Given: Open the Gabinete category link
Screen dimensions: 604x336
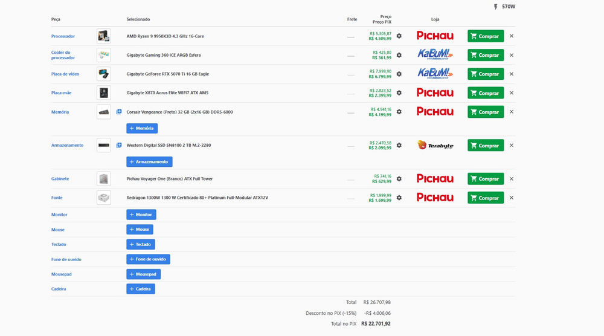Looking at the screenshot, I should tap(60, 179).
